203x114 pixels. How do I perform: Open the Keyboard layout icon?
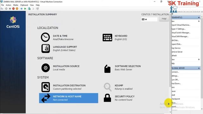107,37
